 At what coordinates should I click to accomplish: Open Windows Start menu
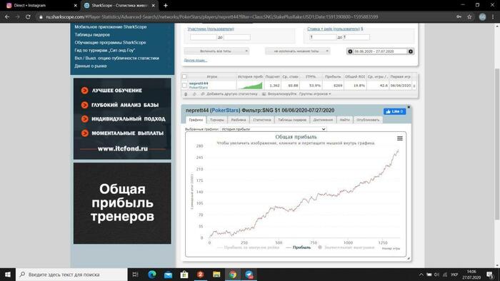pos(8,275)
